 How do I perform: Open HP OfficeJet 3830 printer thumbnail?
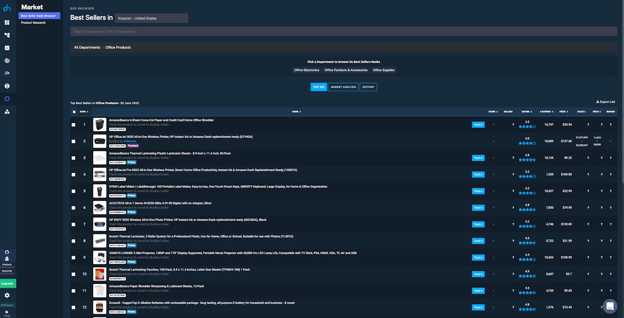coord(99,141)
